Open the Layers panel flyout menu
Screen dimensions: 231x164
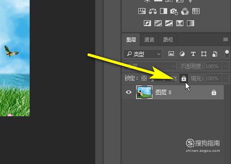click(x=226, y=40)
